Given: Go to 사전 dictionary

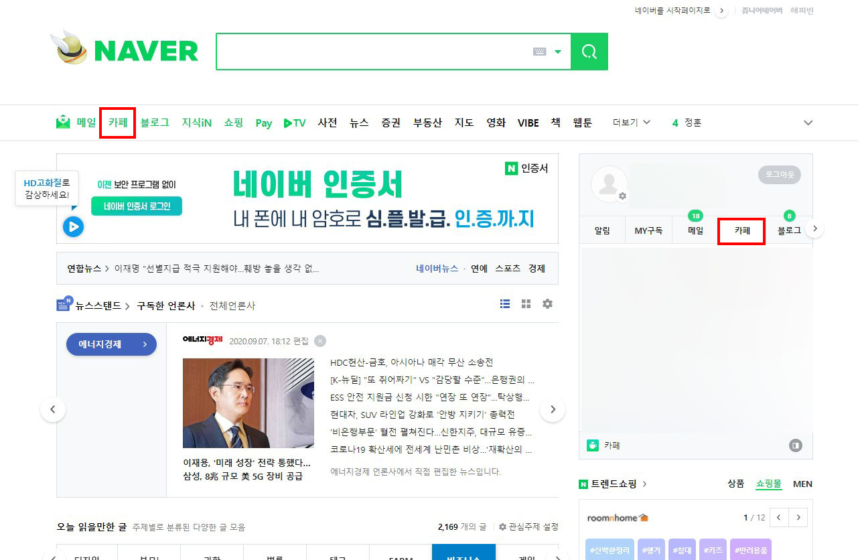Looking at the screenshot, I should coord(328,123).
